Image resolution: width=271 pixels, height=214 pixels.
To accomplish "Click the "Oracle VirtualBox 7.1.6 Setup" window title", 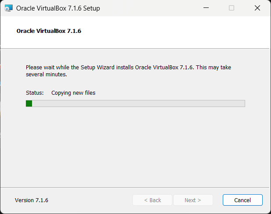I will coord(58,8).
